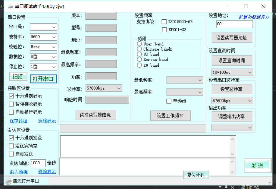Click the 读取读写器信息 button

[96, 115]
